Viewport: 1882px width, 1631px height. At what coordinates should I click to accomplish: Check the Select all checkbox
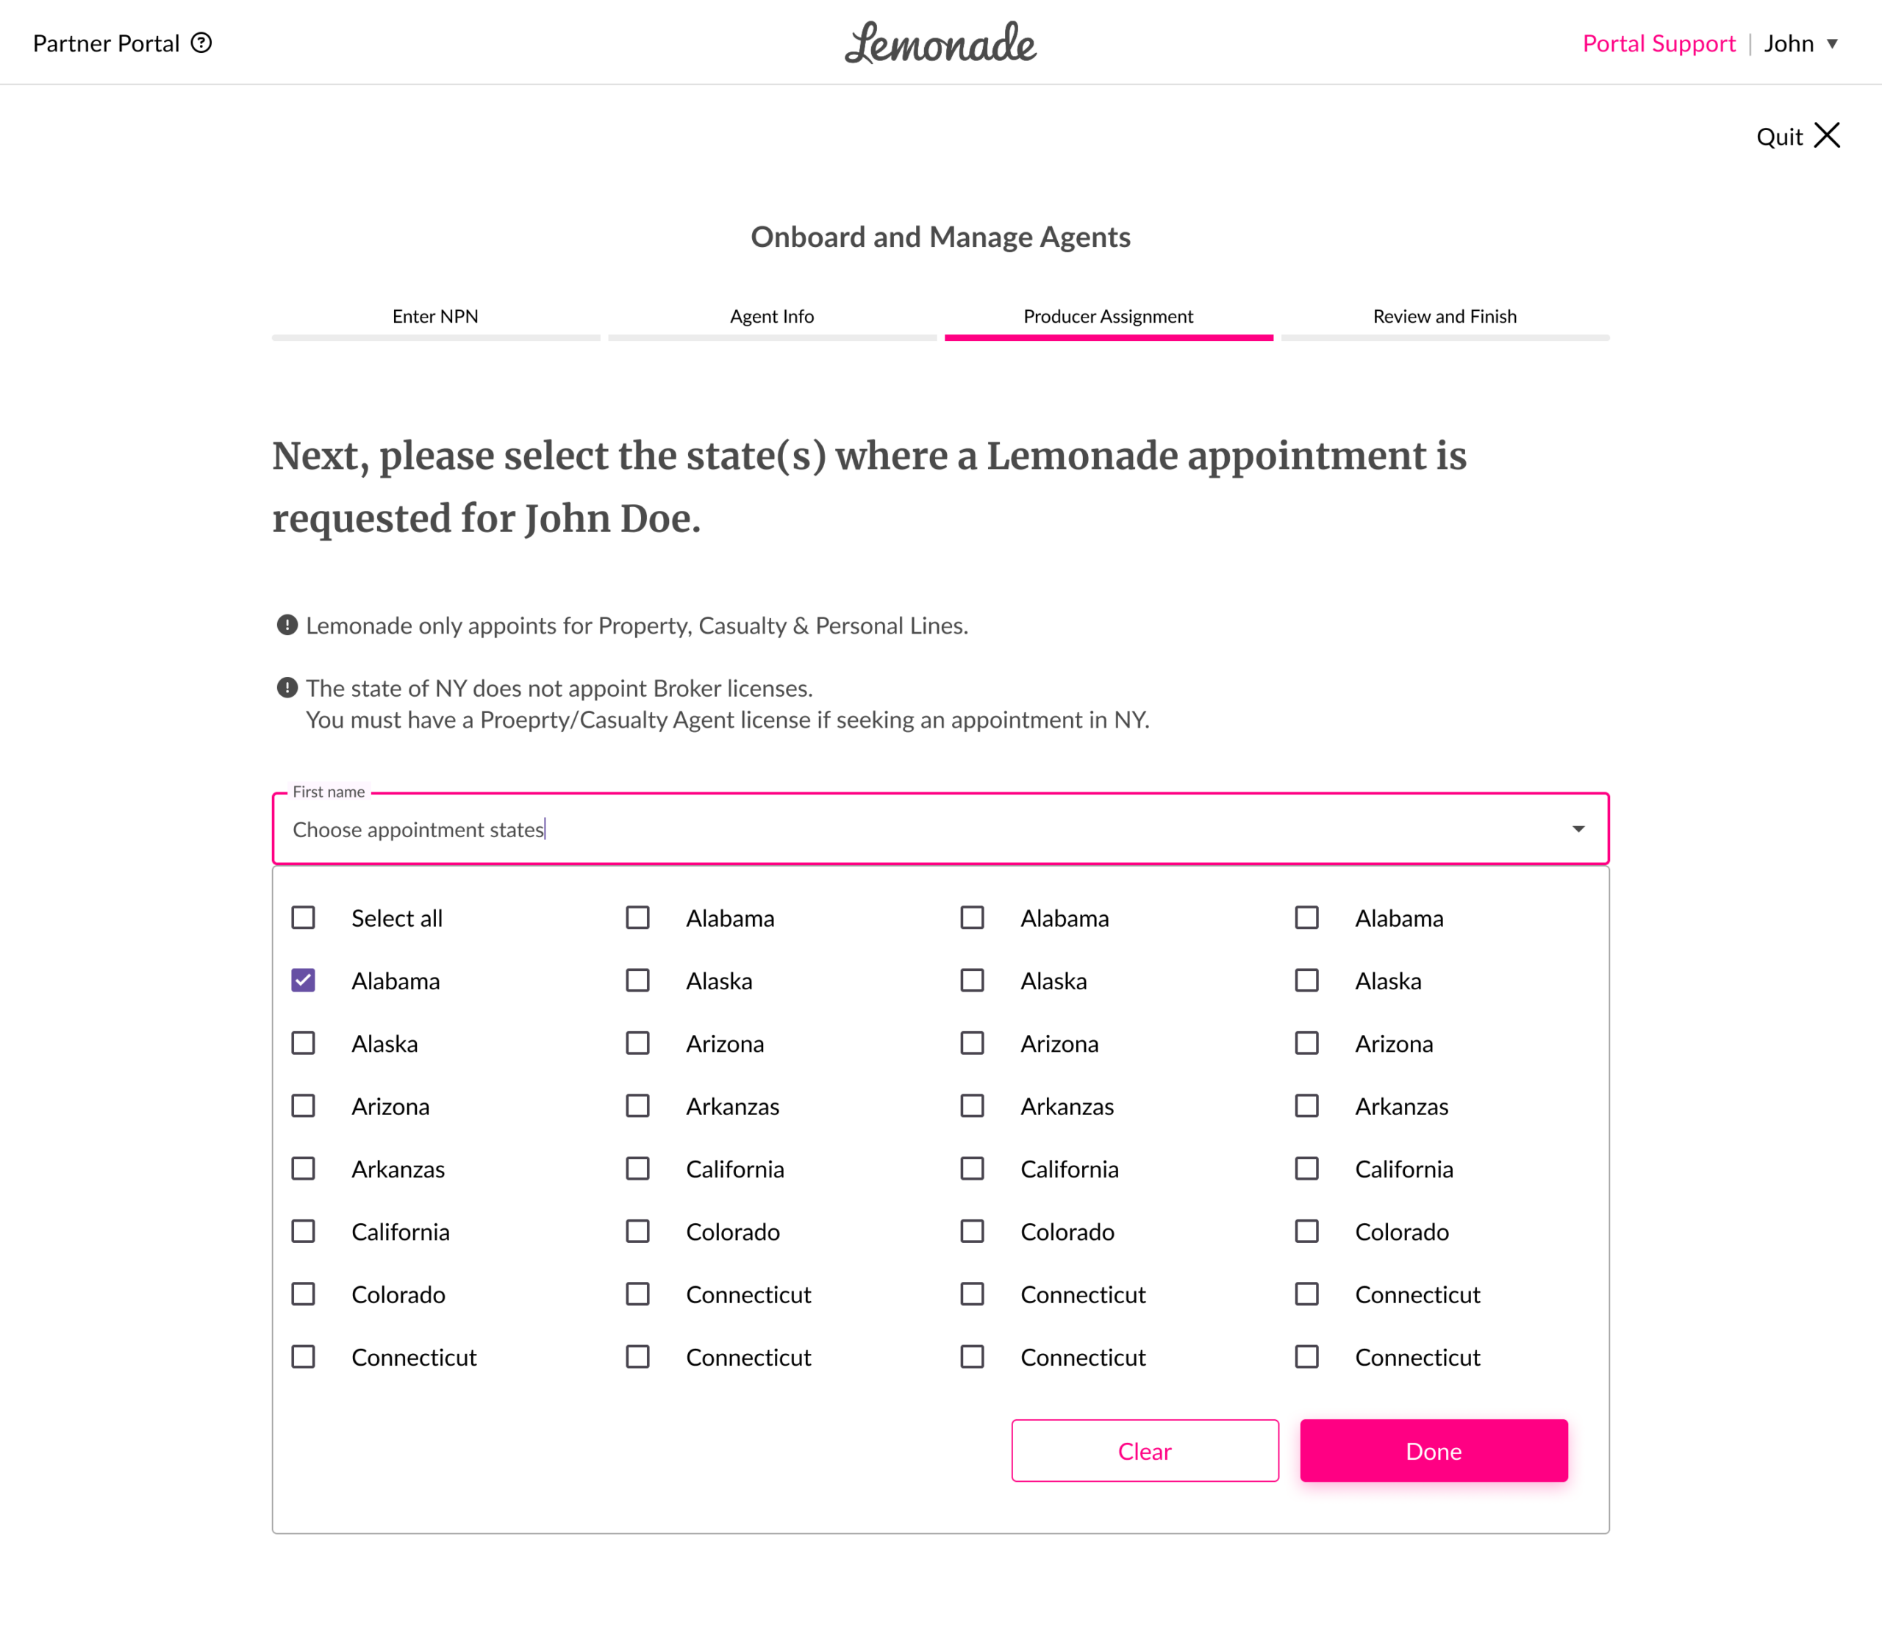click(x=303, y=917)
